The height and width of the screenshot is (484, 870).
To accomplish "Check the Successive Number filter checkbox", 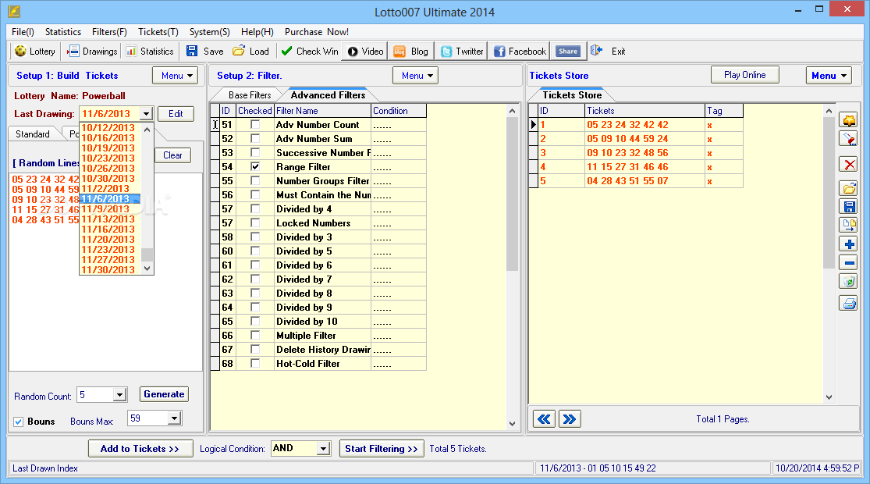I will (255, 153).
